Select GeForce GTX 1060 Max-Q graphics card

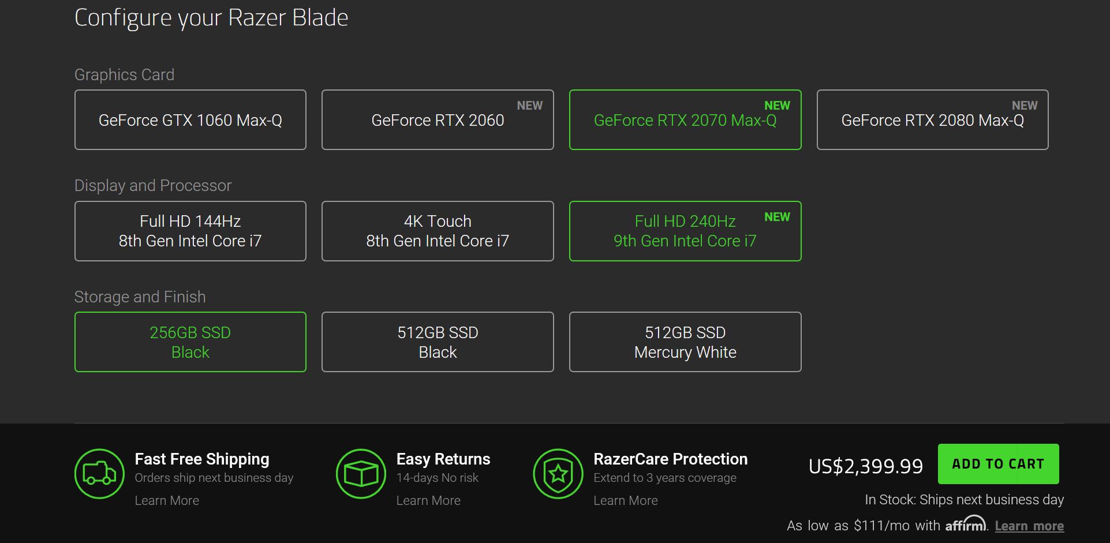tap(190, 120)
